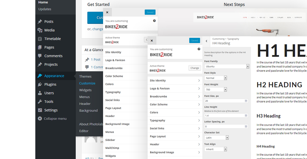Open the Font Style dropdown
Screen dimensions: 307x159
click(216, 78)
